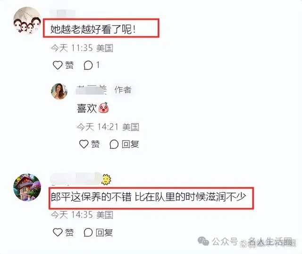Tap heart icon on author's '喜欢' reply
Screen dimensions: 302x254
84,144
